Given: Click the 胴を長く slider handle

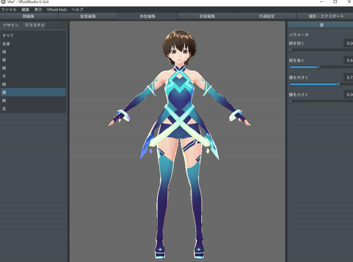Looking at the screenshot, I should click(319, 67).
